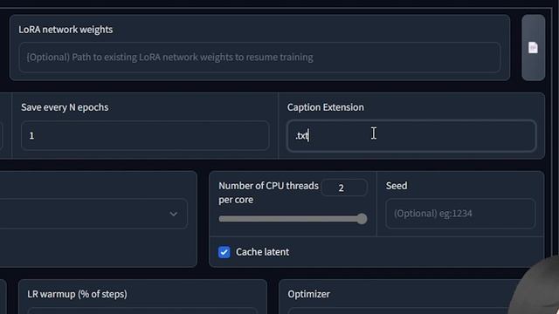Click the Optimizer label text

[x=308, y=294]
